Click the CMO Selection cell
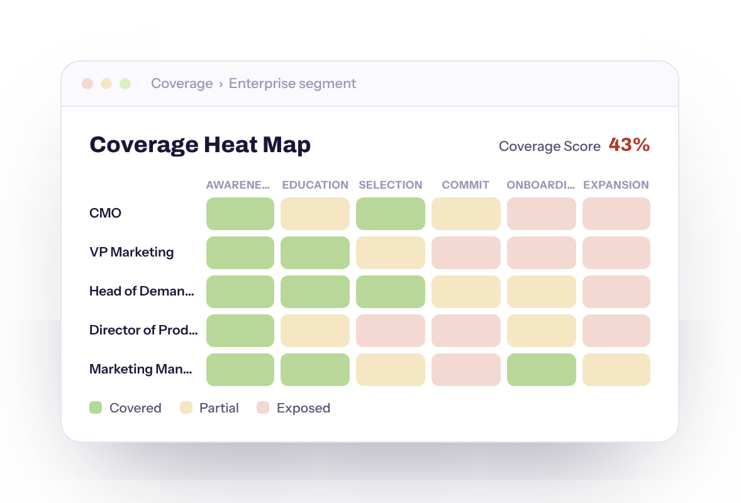 point(391,214)
